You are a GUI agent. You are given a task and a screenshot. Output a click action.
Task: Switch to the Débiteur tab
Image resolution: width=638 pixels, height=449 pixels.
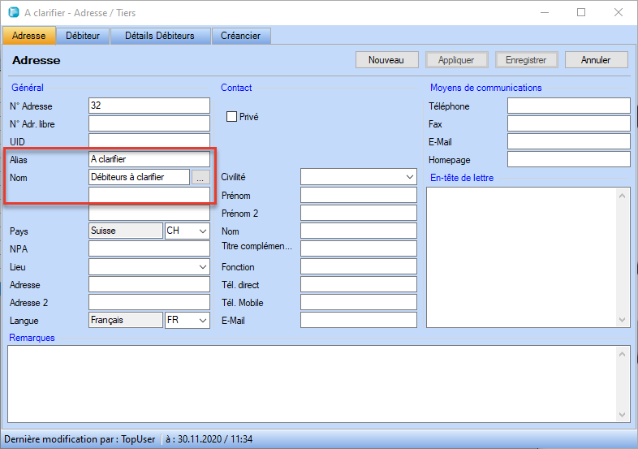pyautogui.click(x=83, y=36)
